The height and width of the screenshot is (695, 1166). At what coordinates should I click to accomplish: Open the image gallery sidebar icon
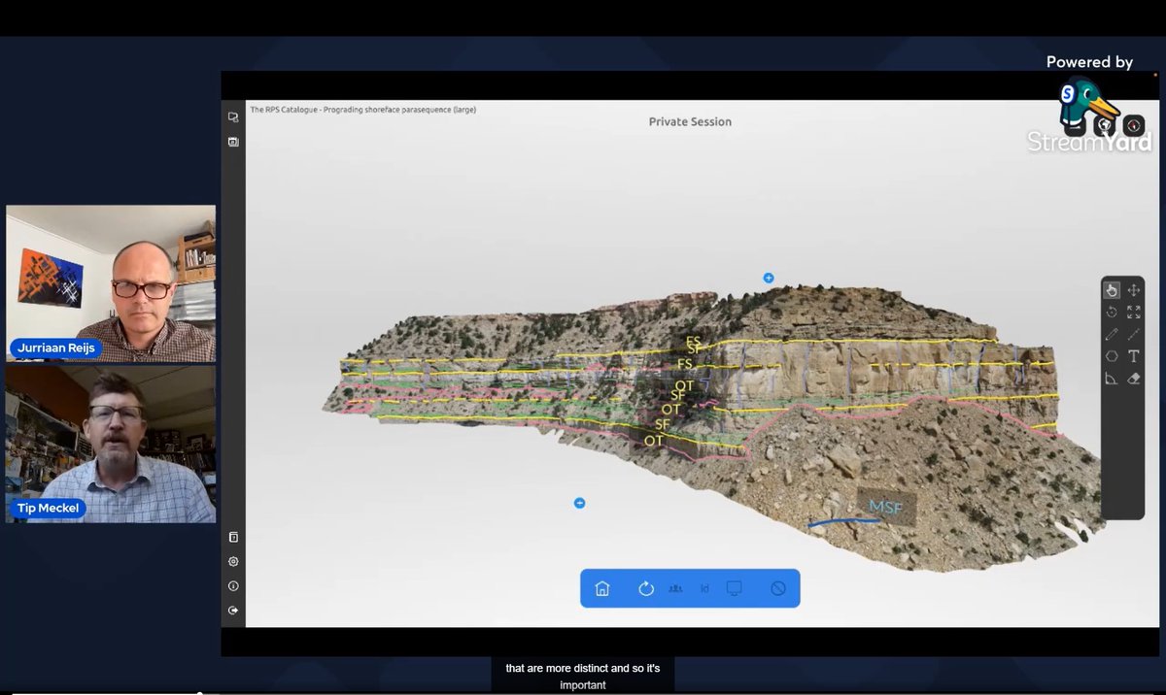point(233,142)
